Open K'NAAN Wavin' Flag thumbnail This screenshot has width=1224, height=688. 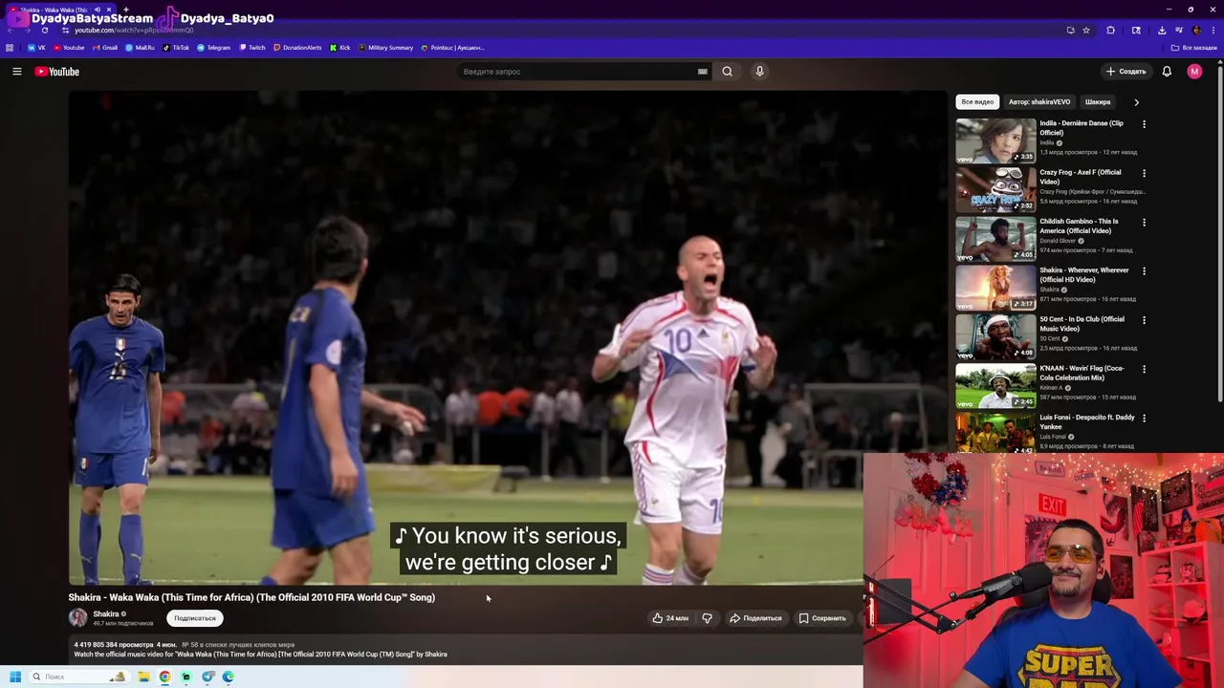coord(995,385)
